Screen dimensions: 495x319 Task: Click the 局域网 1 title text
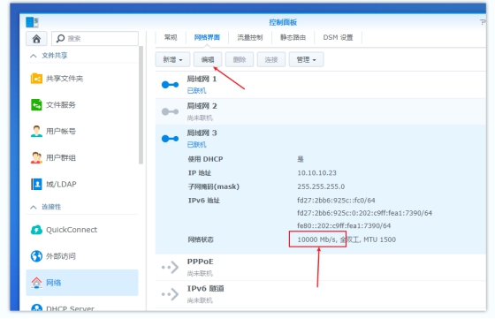202,79
